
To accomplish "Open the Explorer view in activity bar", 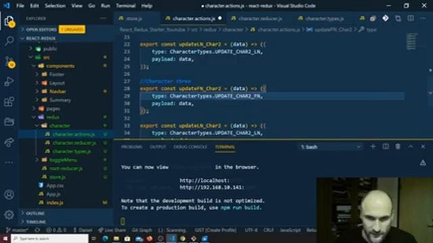I will tap(9, 21).
